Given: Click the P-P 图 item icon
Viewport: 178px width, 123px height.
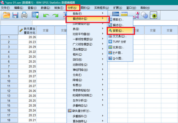Looking at the screenshot, I should click(x=110, y=53).
